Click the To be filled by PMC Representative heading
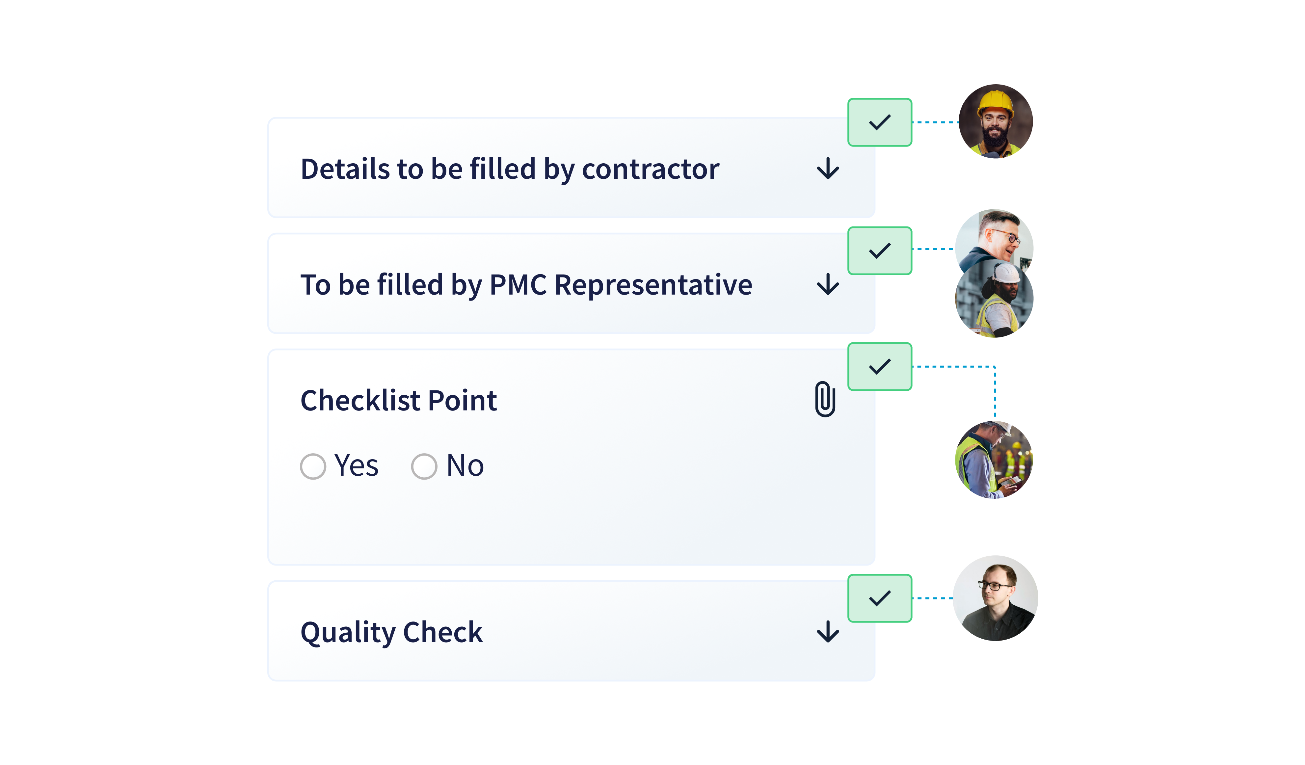This screenshot has width=1305, height=765. (526, 285)
